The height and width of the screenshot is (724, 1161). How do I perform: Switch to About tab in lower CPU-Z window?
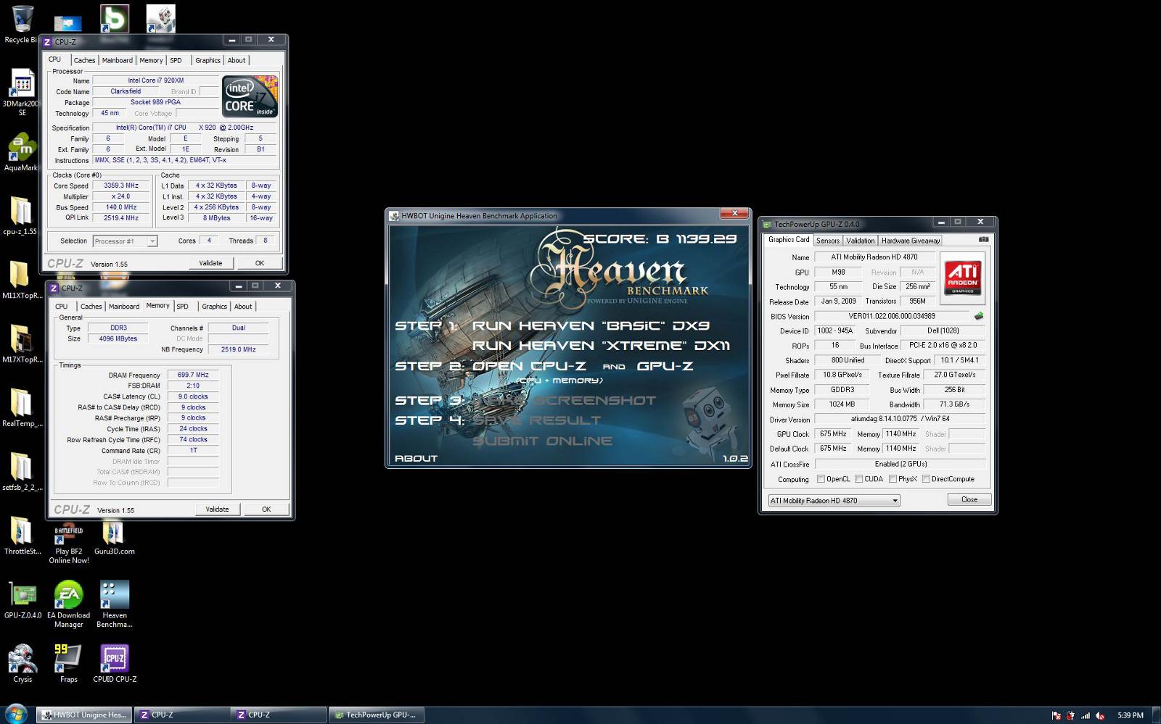pos(243,307)
